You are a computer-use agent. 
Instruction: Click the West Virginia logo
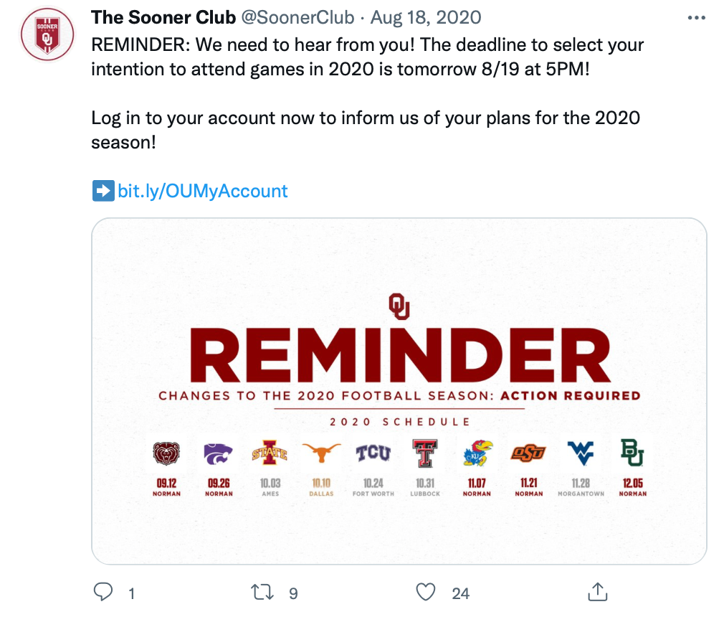(581, 453)
